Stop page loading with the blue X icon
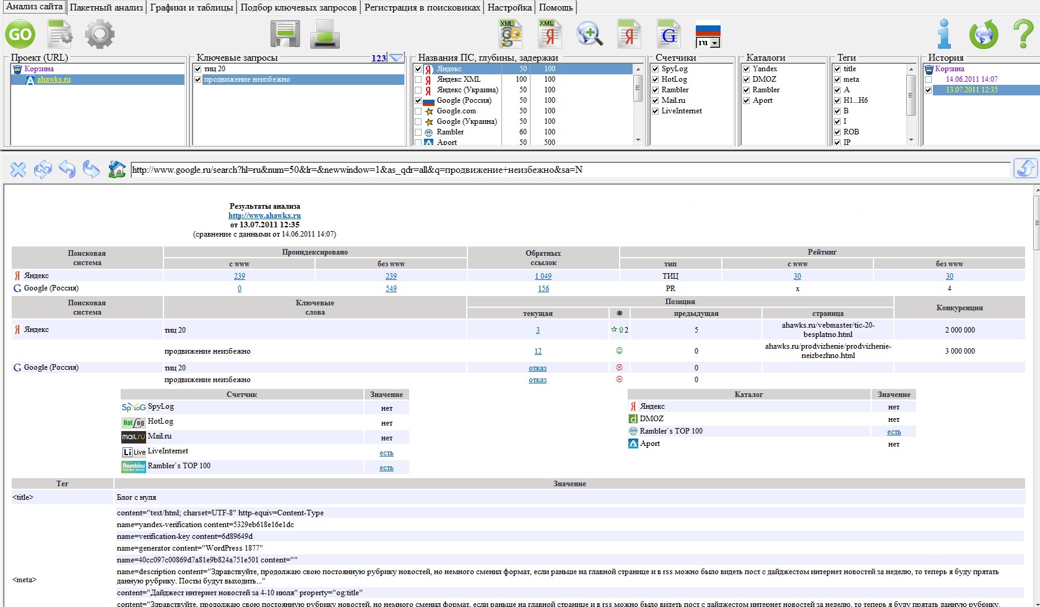This screenshot has height=607, width=1040. tap(19, 169)
